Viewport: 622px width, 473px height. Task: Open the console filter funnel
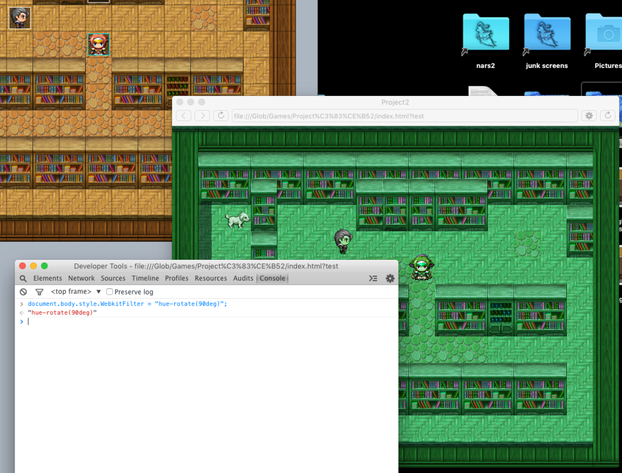[39, 292]
